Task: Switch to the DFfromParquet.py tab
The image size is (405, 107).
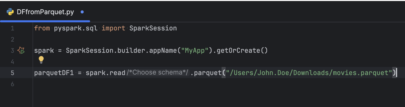Action: coord(45,12)
